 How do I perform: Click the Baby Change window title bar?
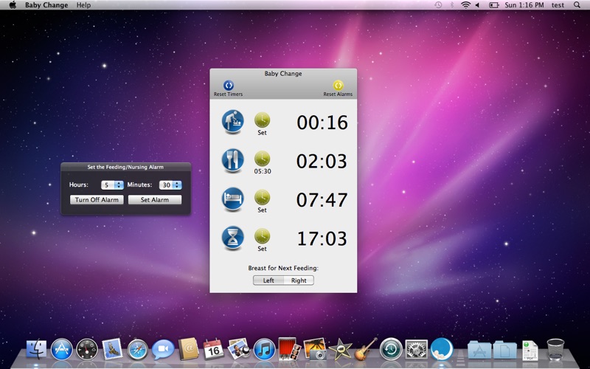click(283, 73)
